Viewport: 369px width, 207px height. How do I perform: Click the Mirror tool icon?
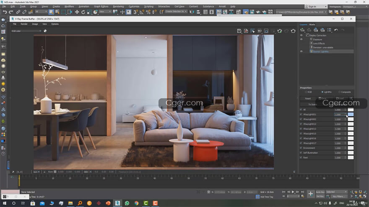[192, 12]
